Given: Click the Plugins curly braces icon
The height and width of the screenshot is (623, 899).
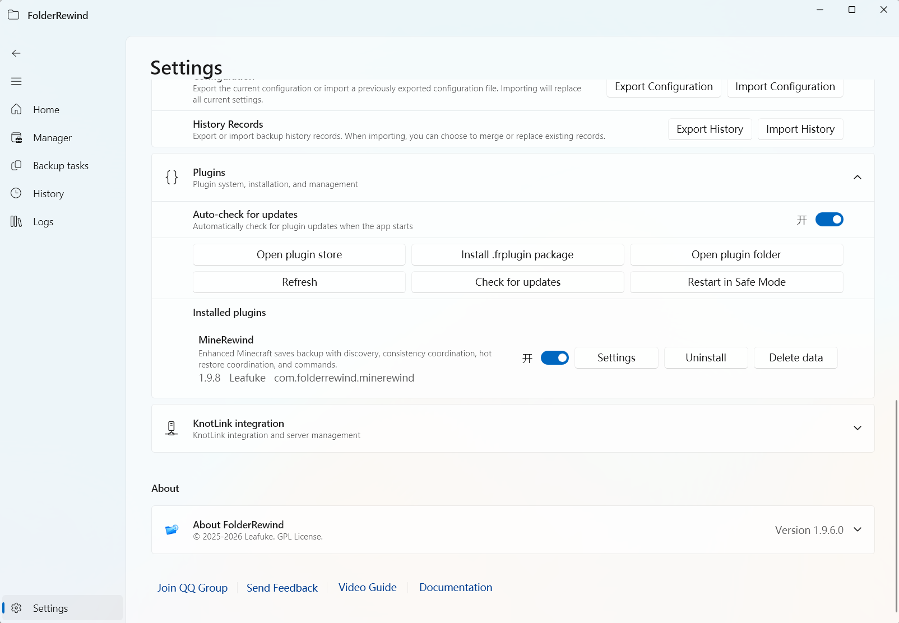Looking at the screenshot, I should point(172,177).
